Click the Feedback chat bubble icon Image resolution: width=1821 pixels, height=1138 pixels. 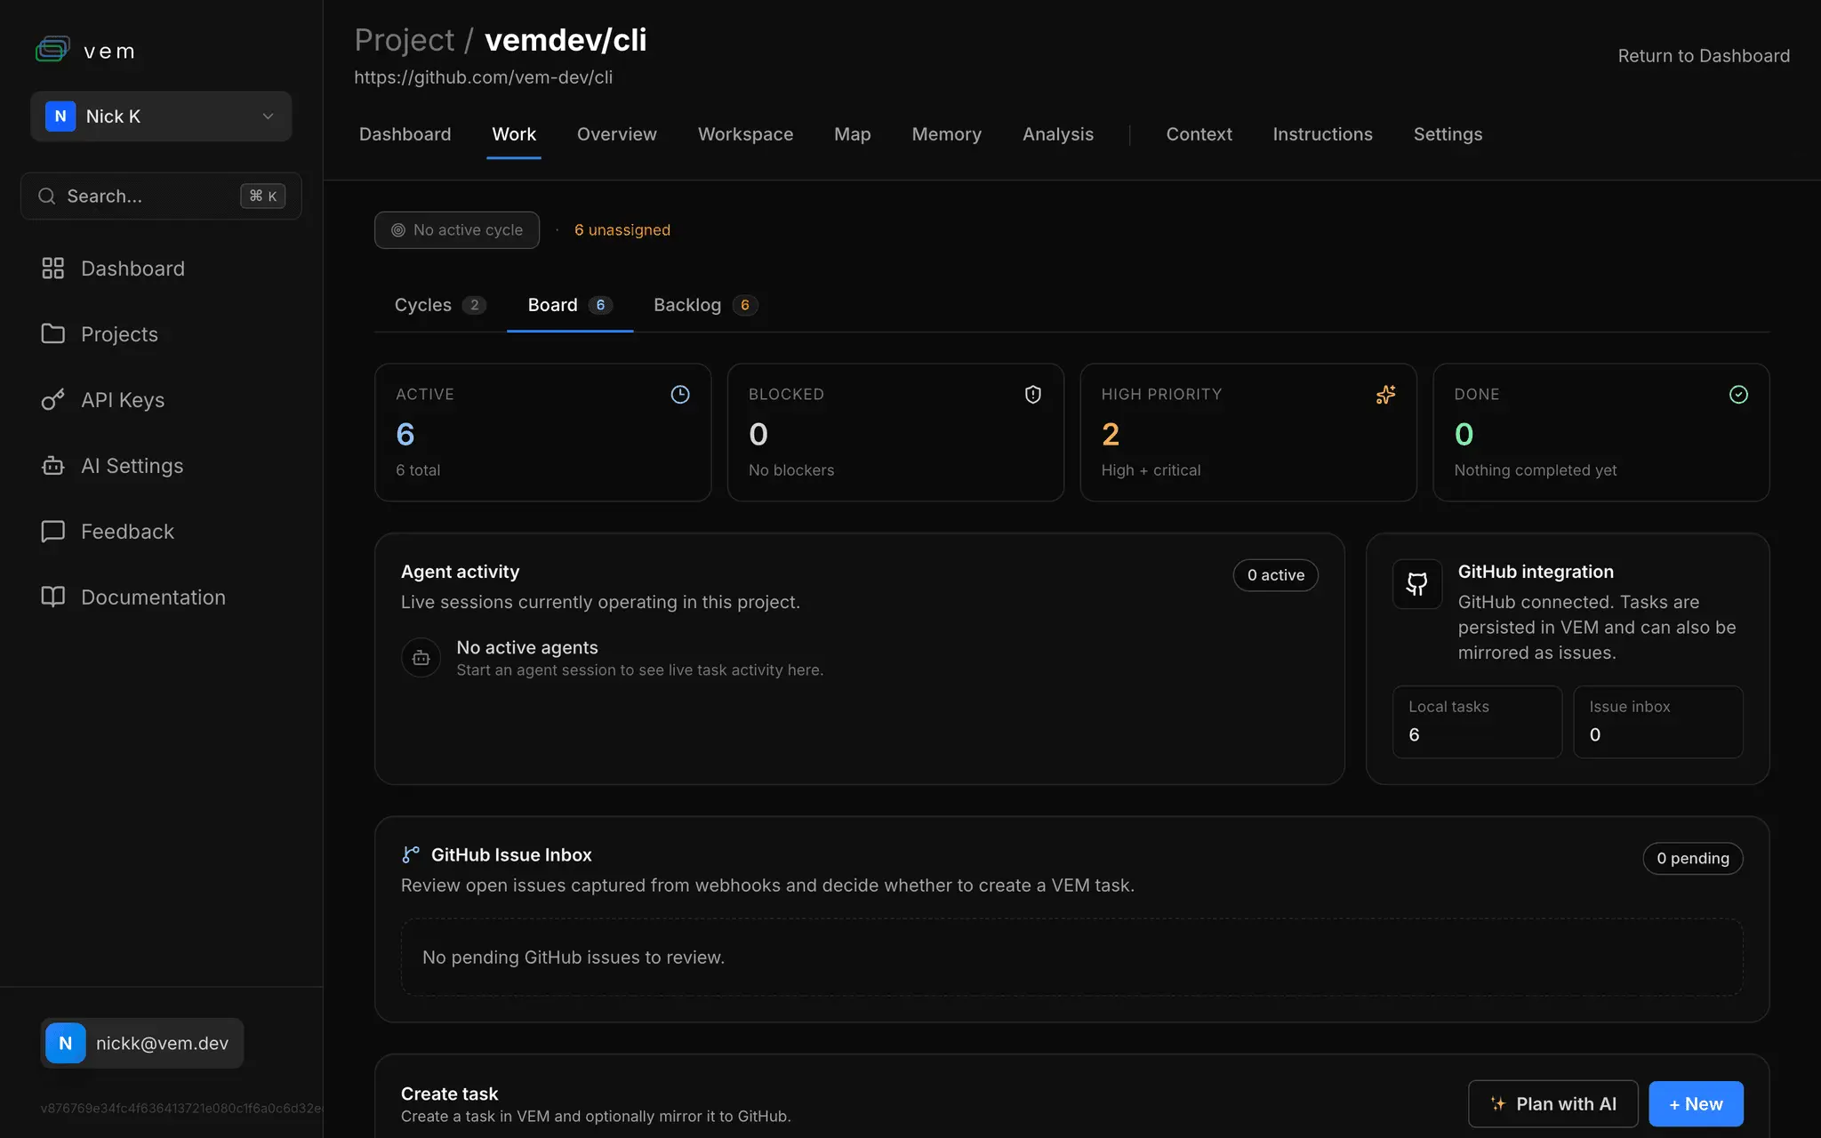tap(53, 531)
